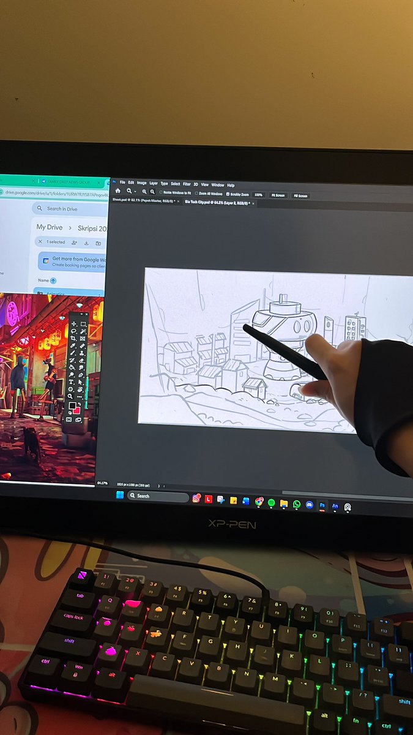Sort by Name column header in Drive

click(x=43, y=280)
